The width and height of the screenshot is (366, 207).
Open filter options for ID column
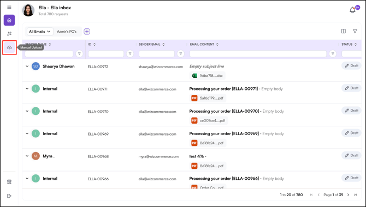130,54
